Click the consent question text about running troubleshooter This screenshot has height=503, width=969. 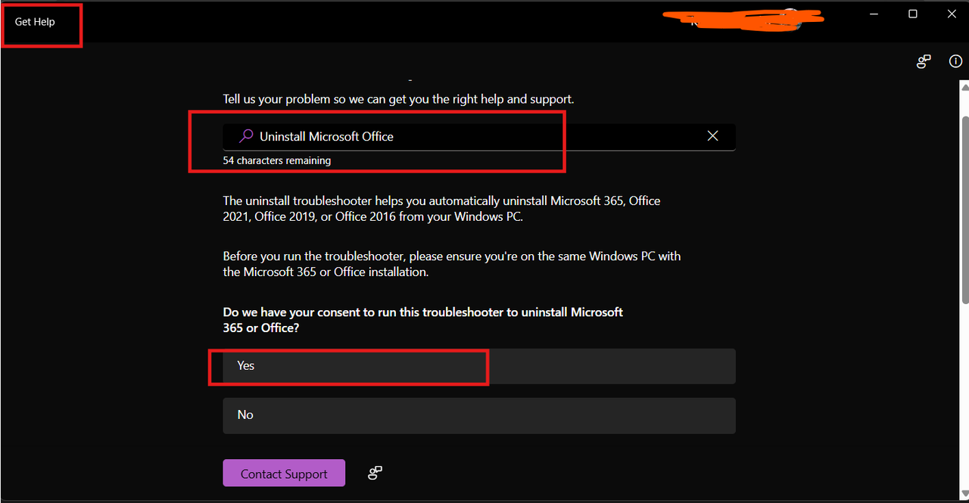[x=422, y=320]
